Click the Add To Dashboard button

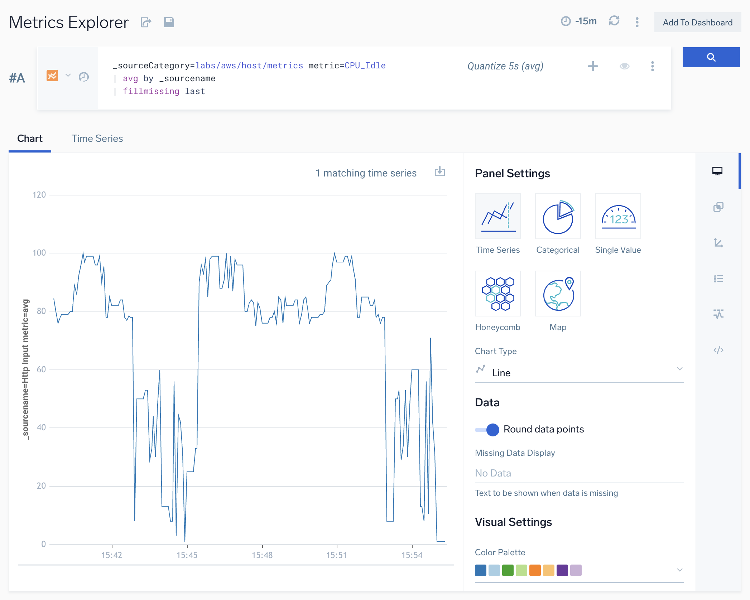tap(697, 23)
